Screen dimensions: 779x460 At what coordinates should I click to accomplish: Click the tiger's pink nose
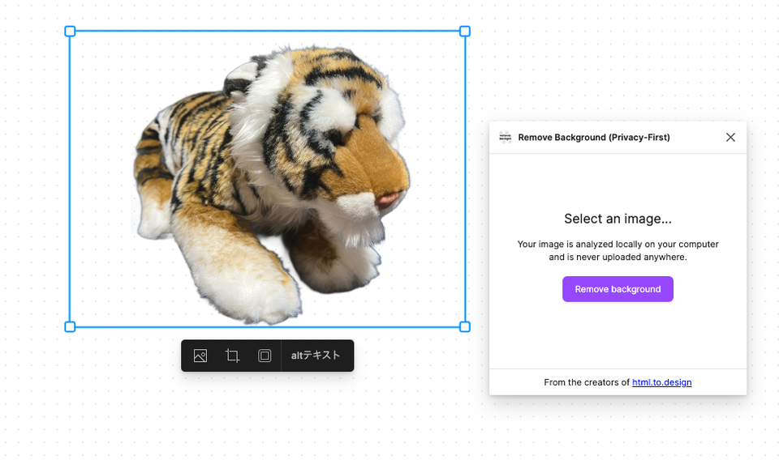click(387, 199)
